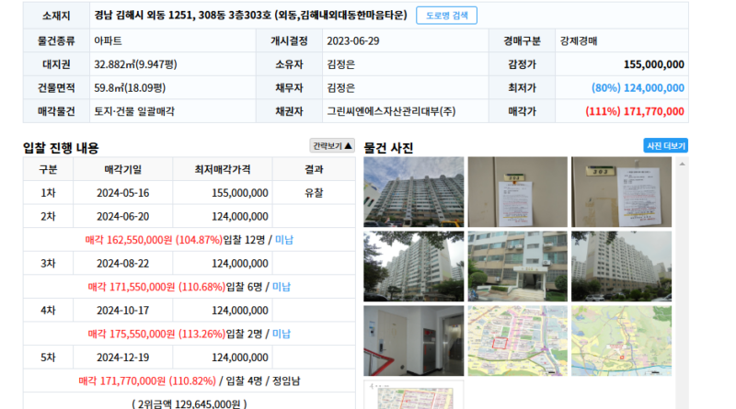Select 매각 171,770,000원 (110.82%) text

coord(147,381)
